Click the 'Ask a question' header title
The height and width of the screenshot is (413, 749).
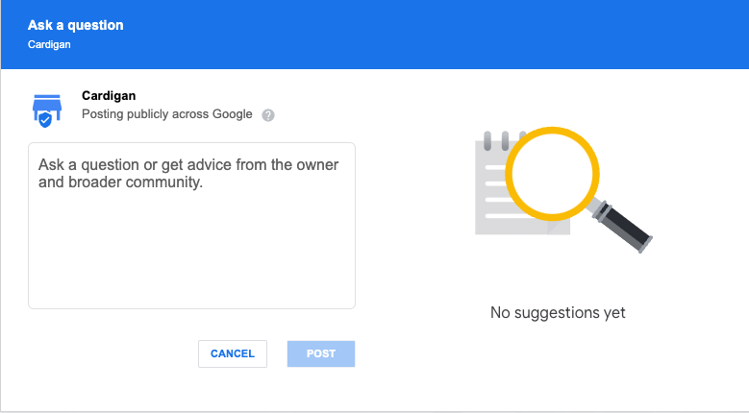click(75, 25)
